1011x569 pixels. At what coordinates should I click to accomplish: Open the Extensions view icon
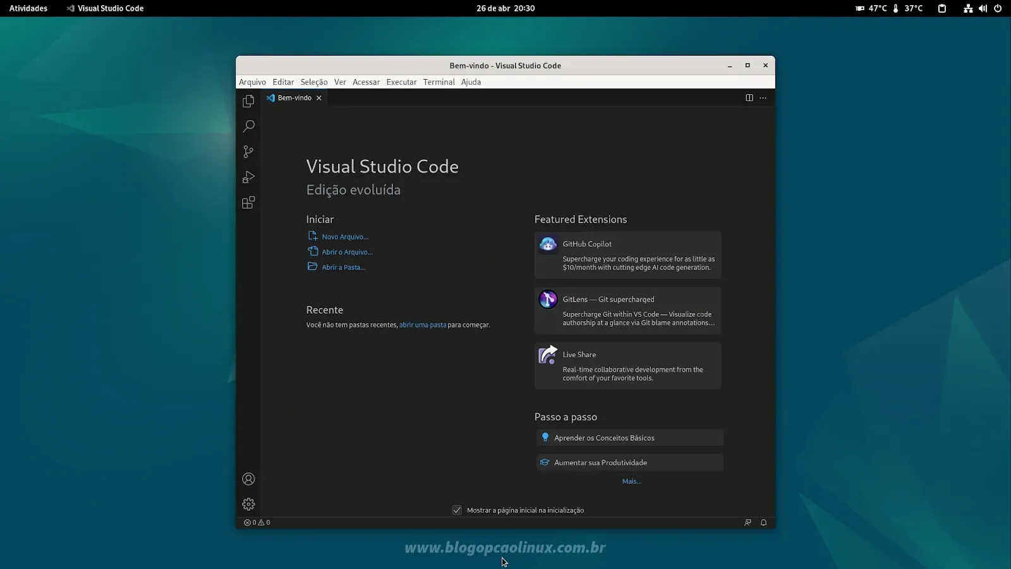[248, 203]
